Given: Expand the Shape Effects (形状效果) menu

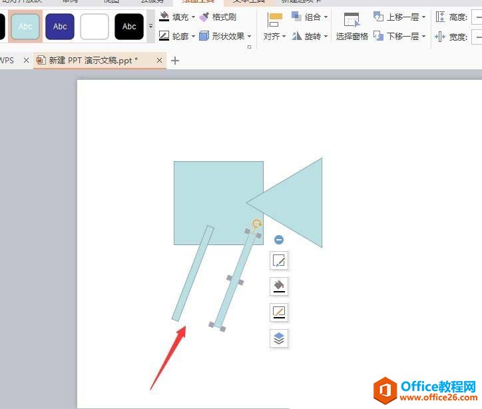Looking at the screenshot, I should click(x=226, y=37).
